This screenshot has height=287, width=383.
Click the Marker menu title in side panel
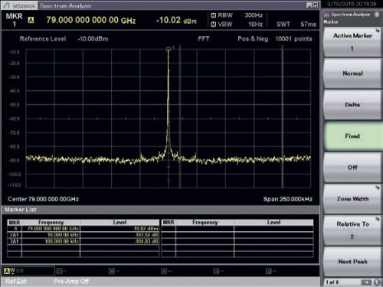[x=331, y=22]
